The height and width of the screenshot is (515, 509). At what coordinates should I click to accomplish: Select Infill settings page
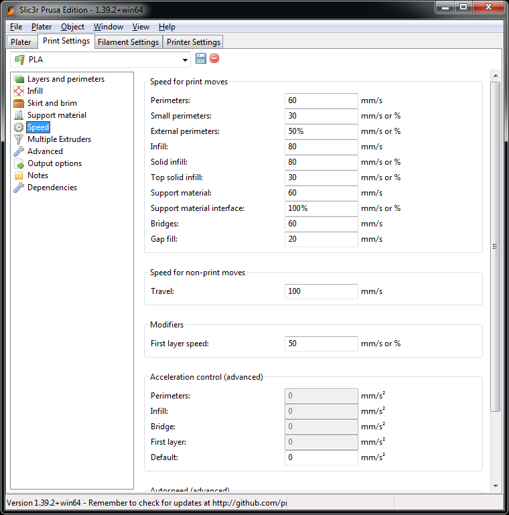(x=35, y=91)
